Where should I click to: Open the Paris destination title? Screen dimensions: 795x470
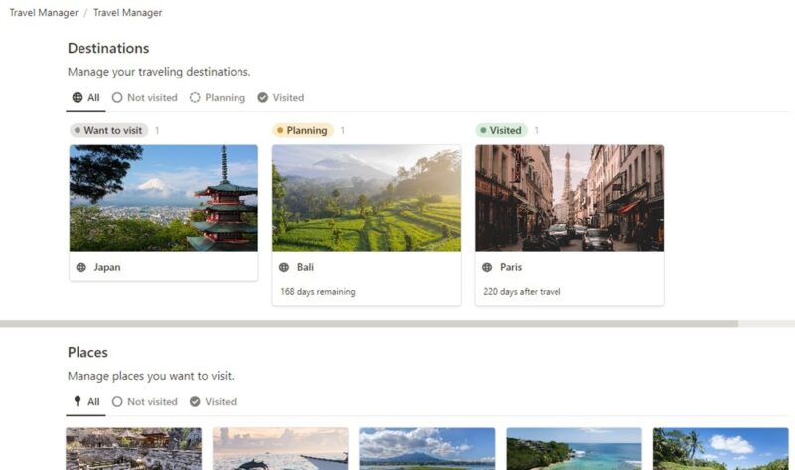tap(511, 267)
